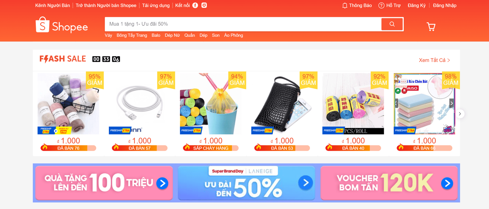
Task: Click the Đăng Ký link
Action: pos(416,6)
